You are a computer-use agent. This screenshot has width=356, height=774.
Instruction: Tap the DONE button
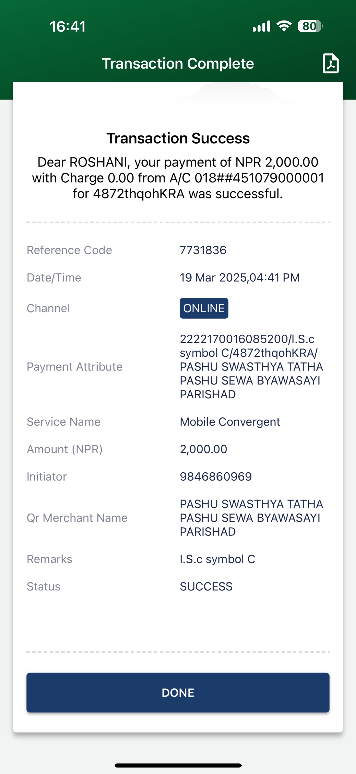click(178, 692)
